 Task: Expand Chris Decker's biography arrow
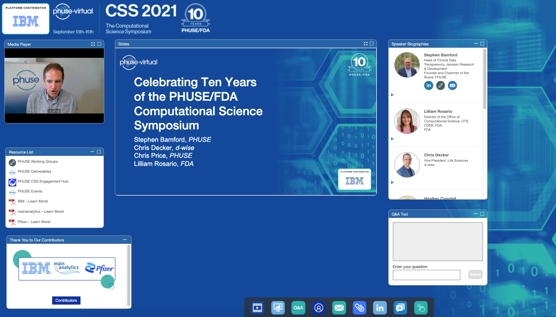coord(392,182)
